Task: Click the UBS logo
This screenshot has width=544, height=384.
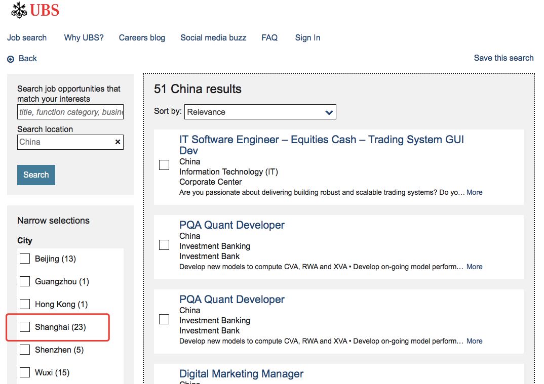Action: click(35, 10)
